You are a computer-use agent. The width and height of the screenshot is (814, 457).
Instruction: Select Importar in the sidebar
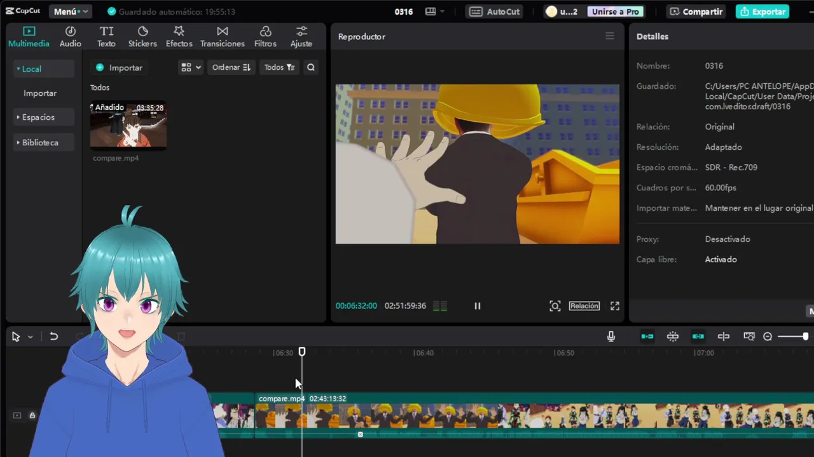click(40, 93)
